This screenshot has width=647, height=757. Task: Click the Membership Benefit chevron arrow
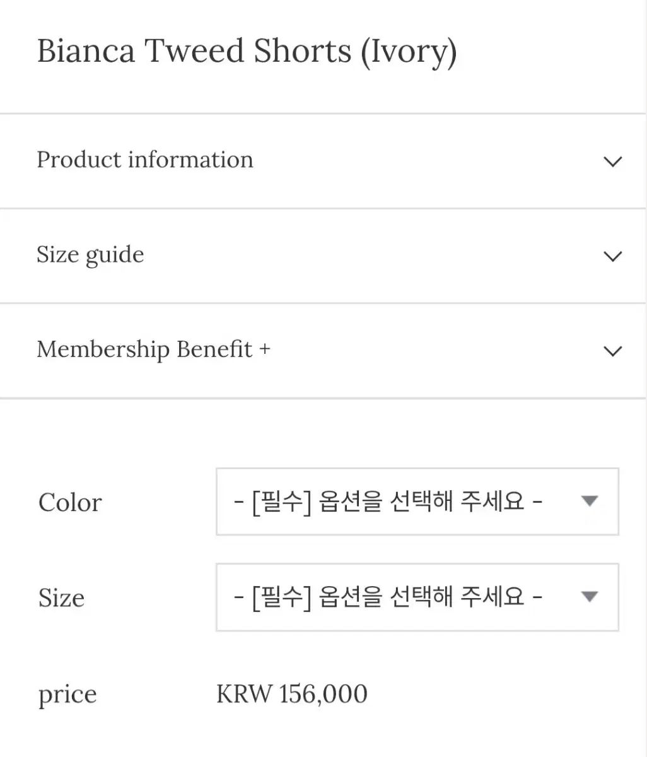[x=612, y=351]
